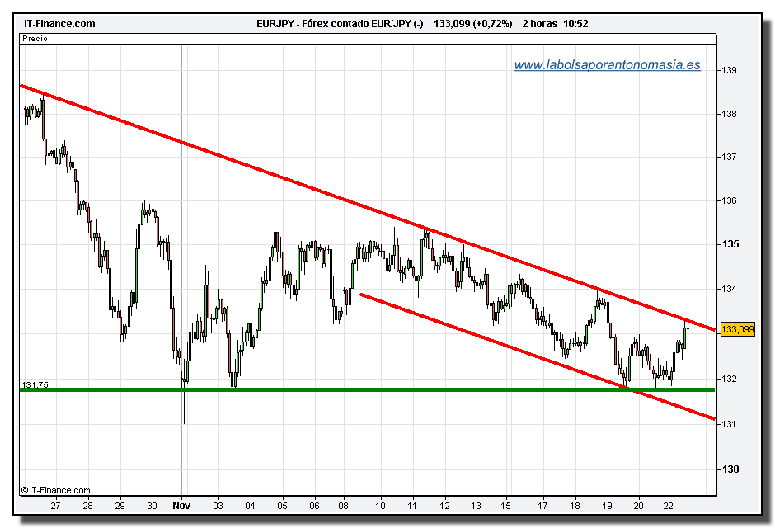Click the '18' date axis label

click(575, 505)
